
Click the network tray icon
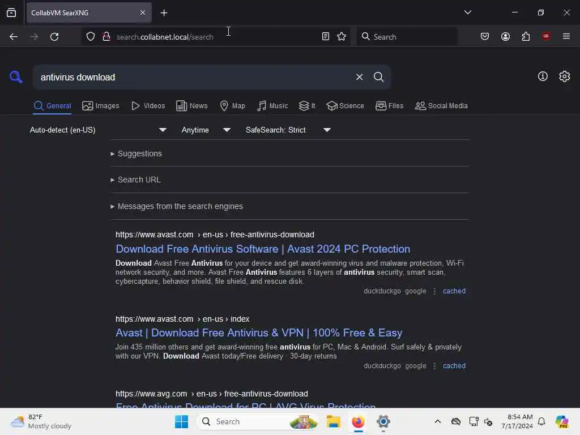[x=474, y=421]
